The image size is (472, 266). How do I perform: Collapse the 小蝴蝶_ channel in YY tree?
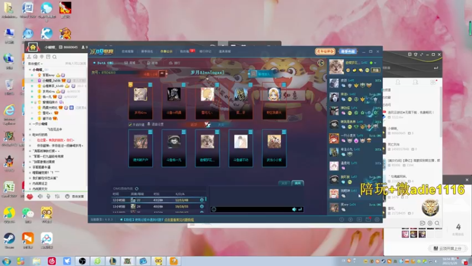tap(30, 70)
